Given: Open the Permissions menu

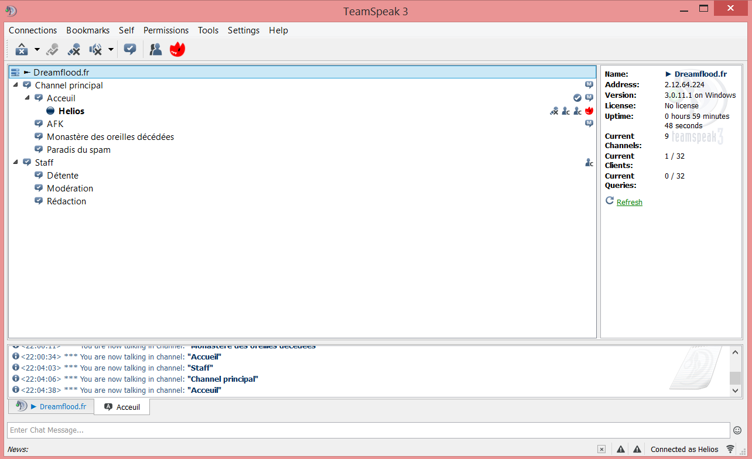Looking at the screenshot, I should click(x=166, y=30).
